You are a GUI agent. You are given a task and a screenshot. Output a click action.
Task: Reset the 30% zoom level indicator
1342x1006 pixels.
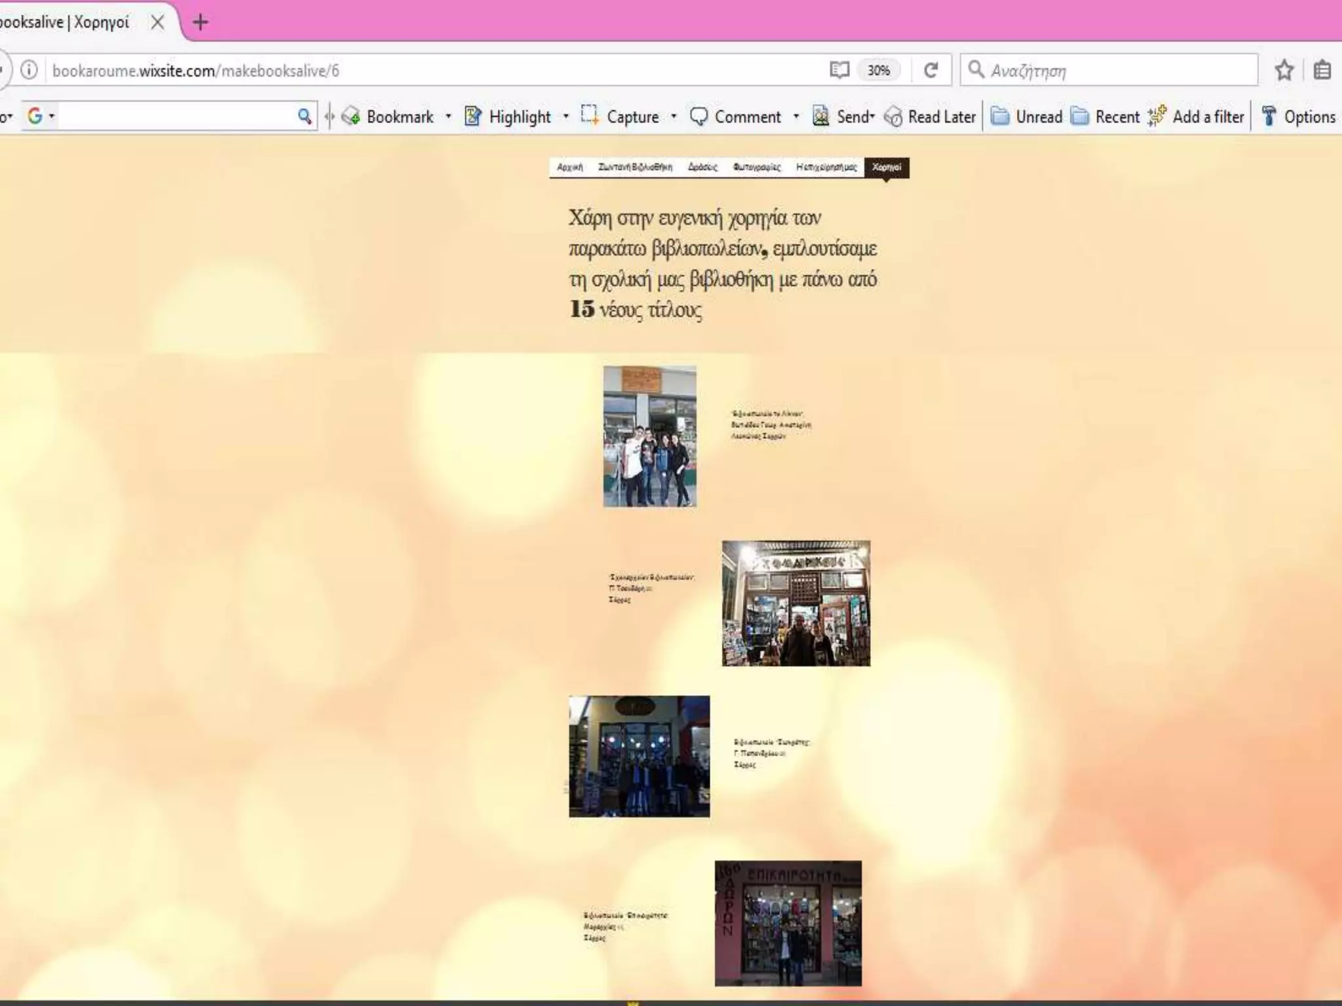point(879,70)
